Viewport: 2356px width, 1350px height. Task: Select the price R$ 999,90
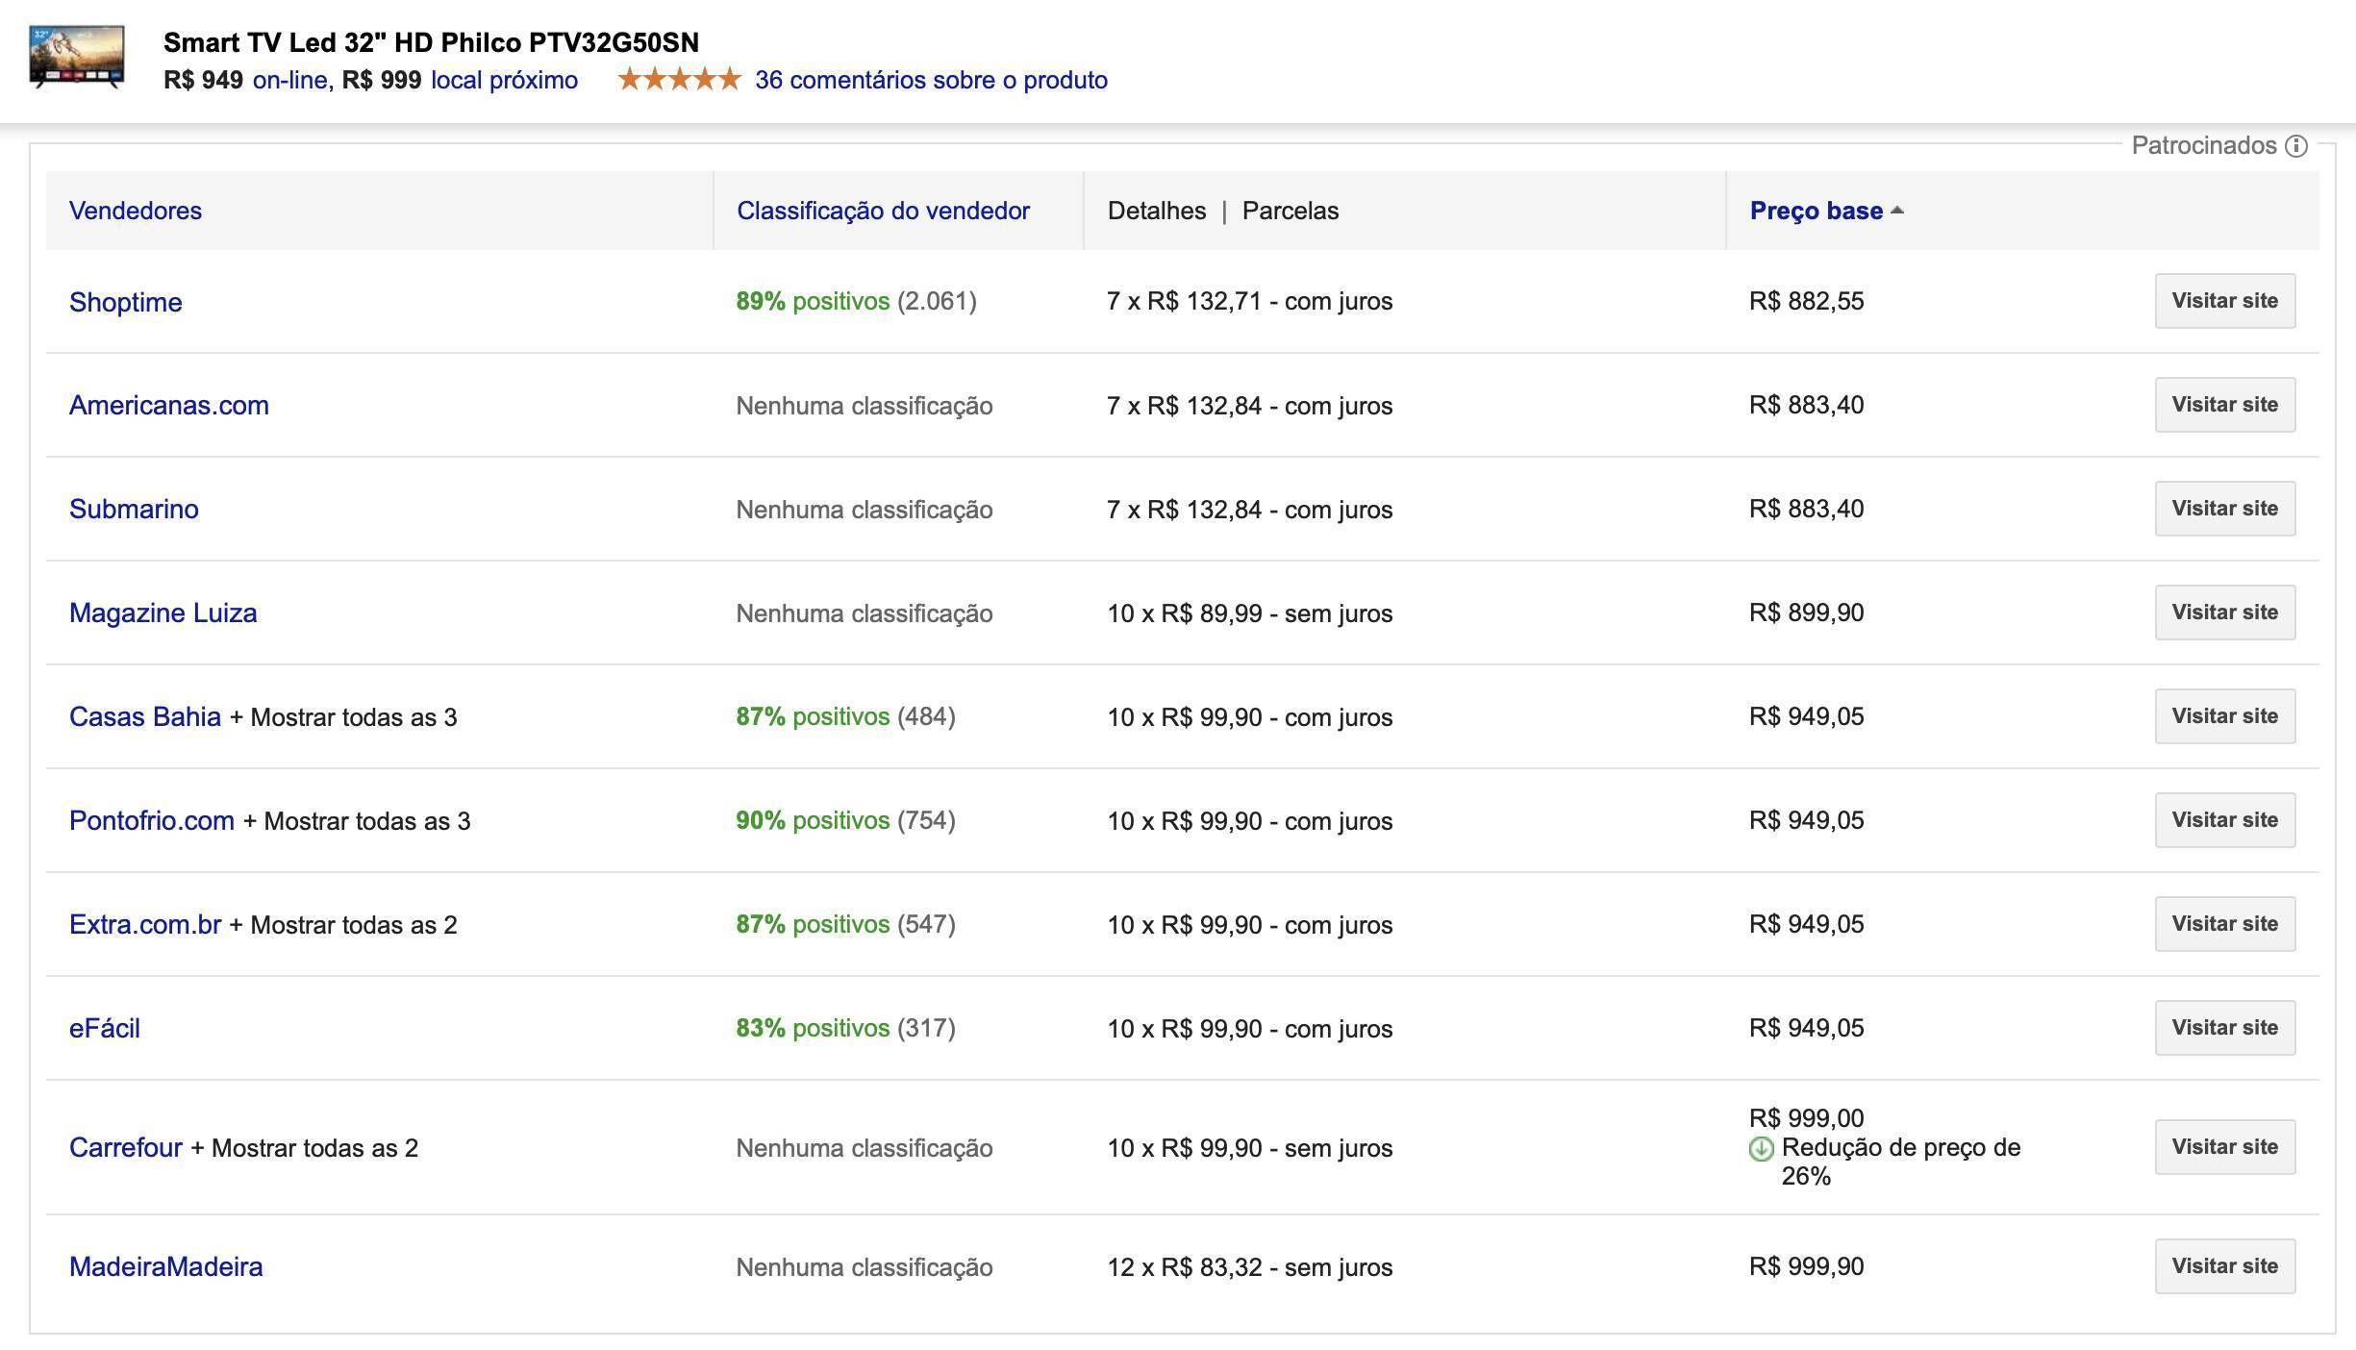(1806, 1266)
